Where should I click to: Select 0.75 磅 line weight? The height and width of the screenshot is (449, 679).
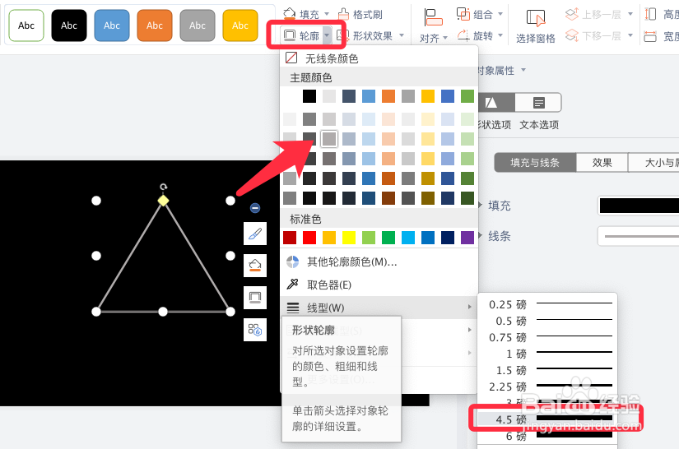(547, 337)
